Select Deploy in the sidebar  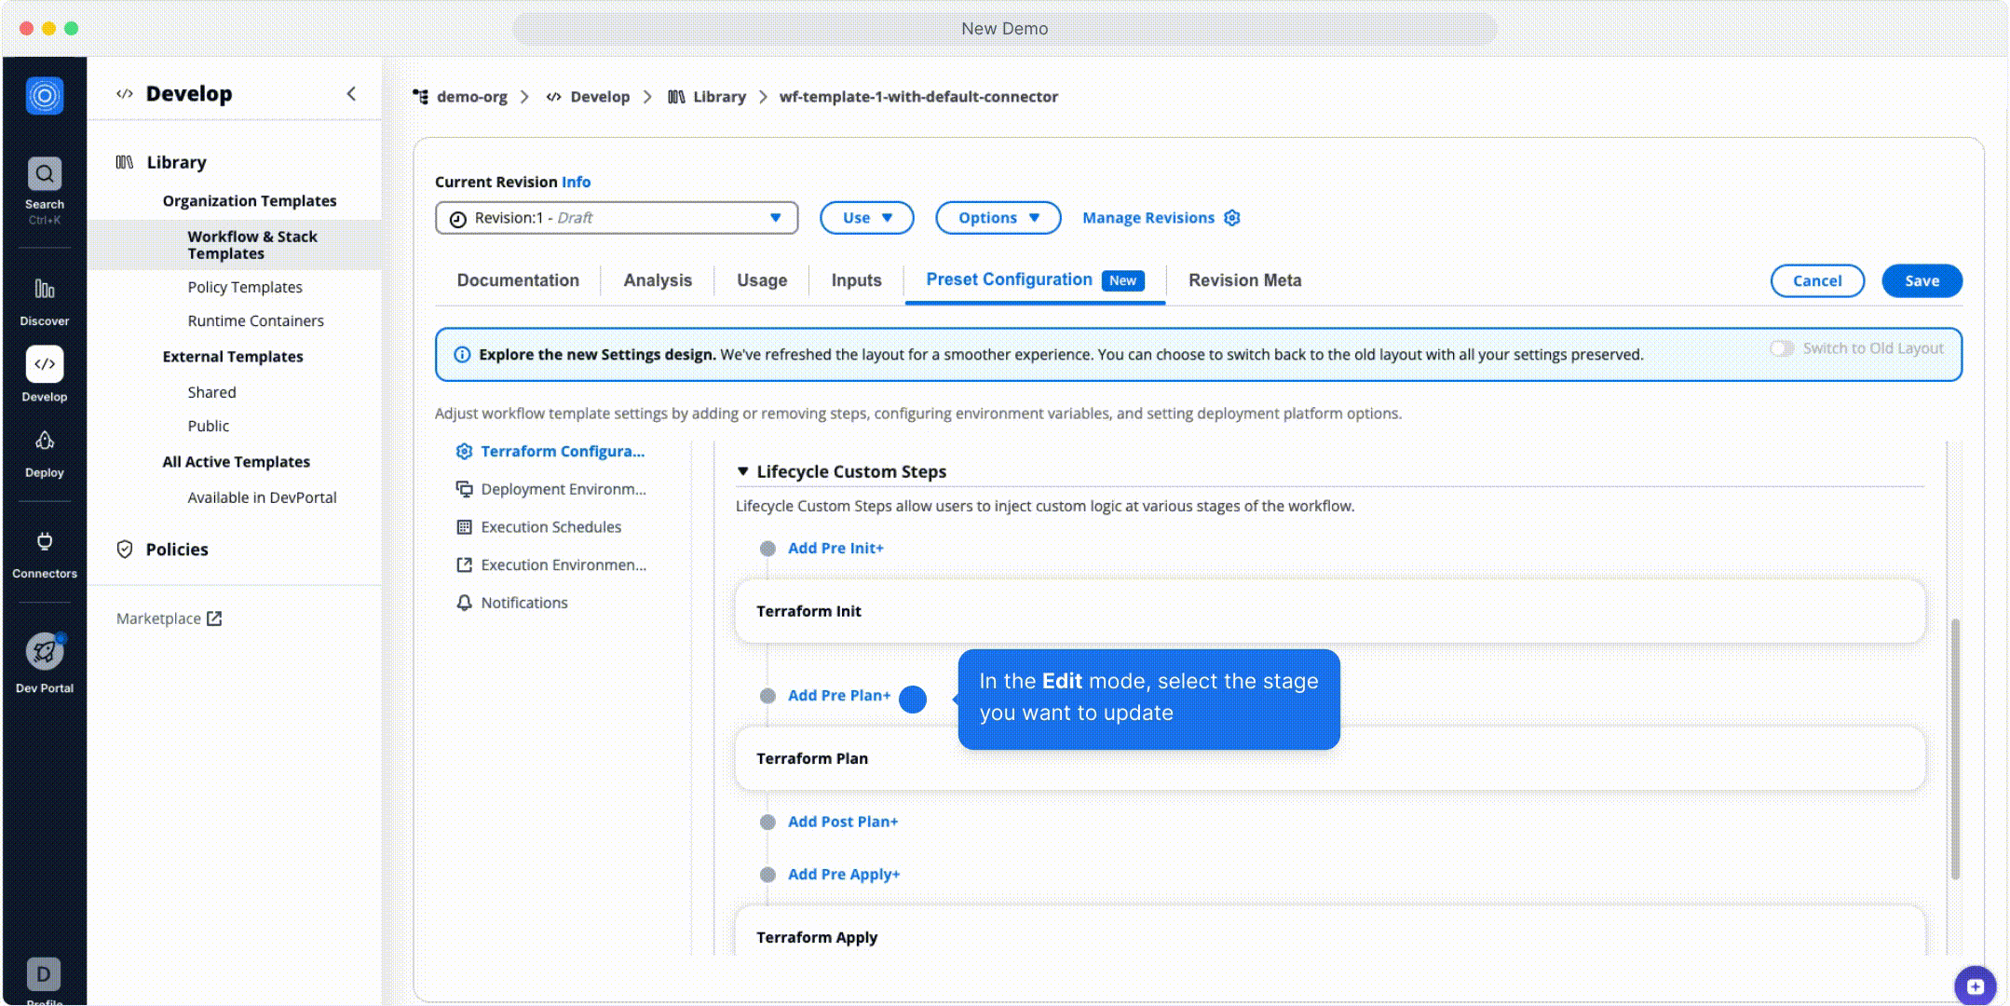pos(43,449)
